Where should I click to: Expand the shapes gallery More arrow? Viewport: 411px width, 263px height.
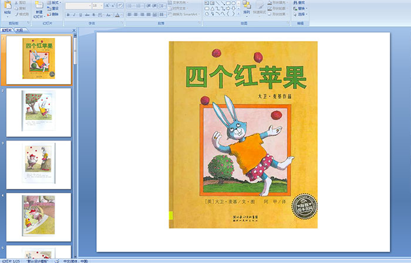238,13
